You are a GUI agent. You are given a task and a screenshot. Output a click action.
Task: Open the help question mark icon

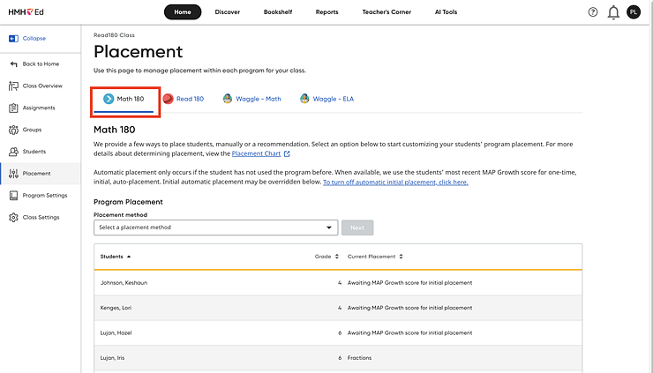pos(593,12)
